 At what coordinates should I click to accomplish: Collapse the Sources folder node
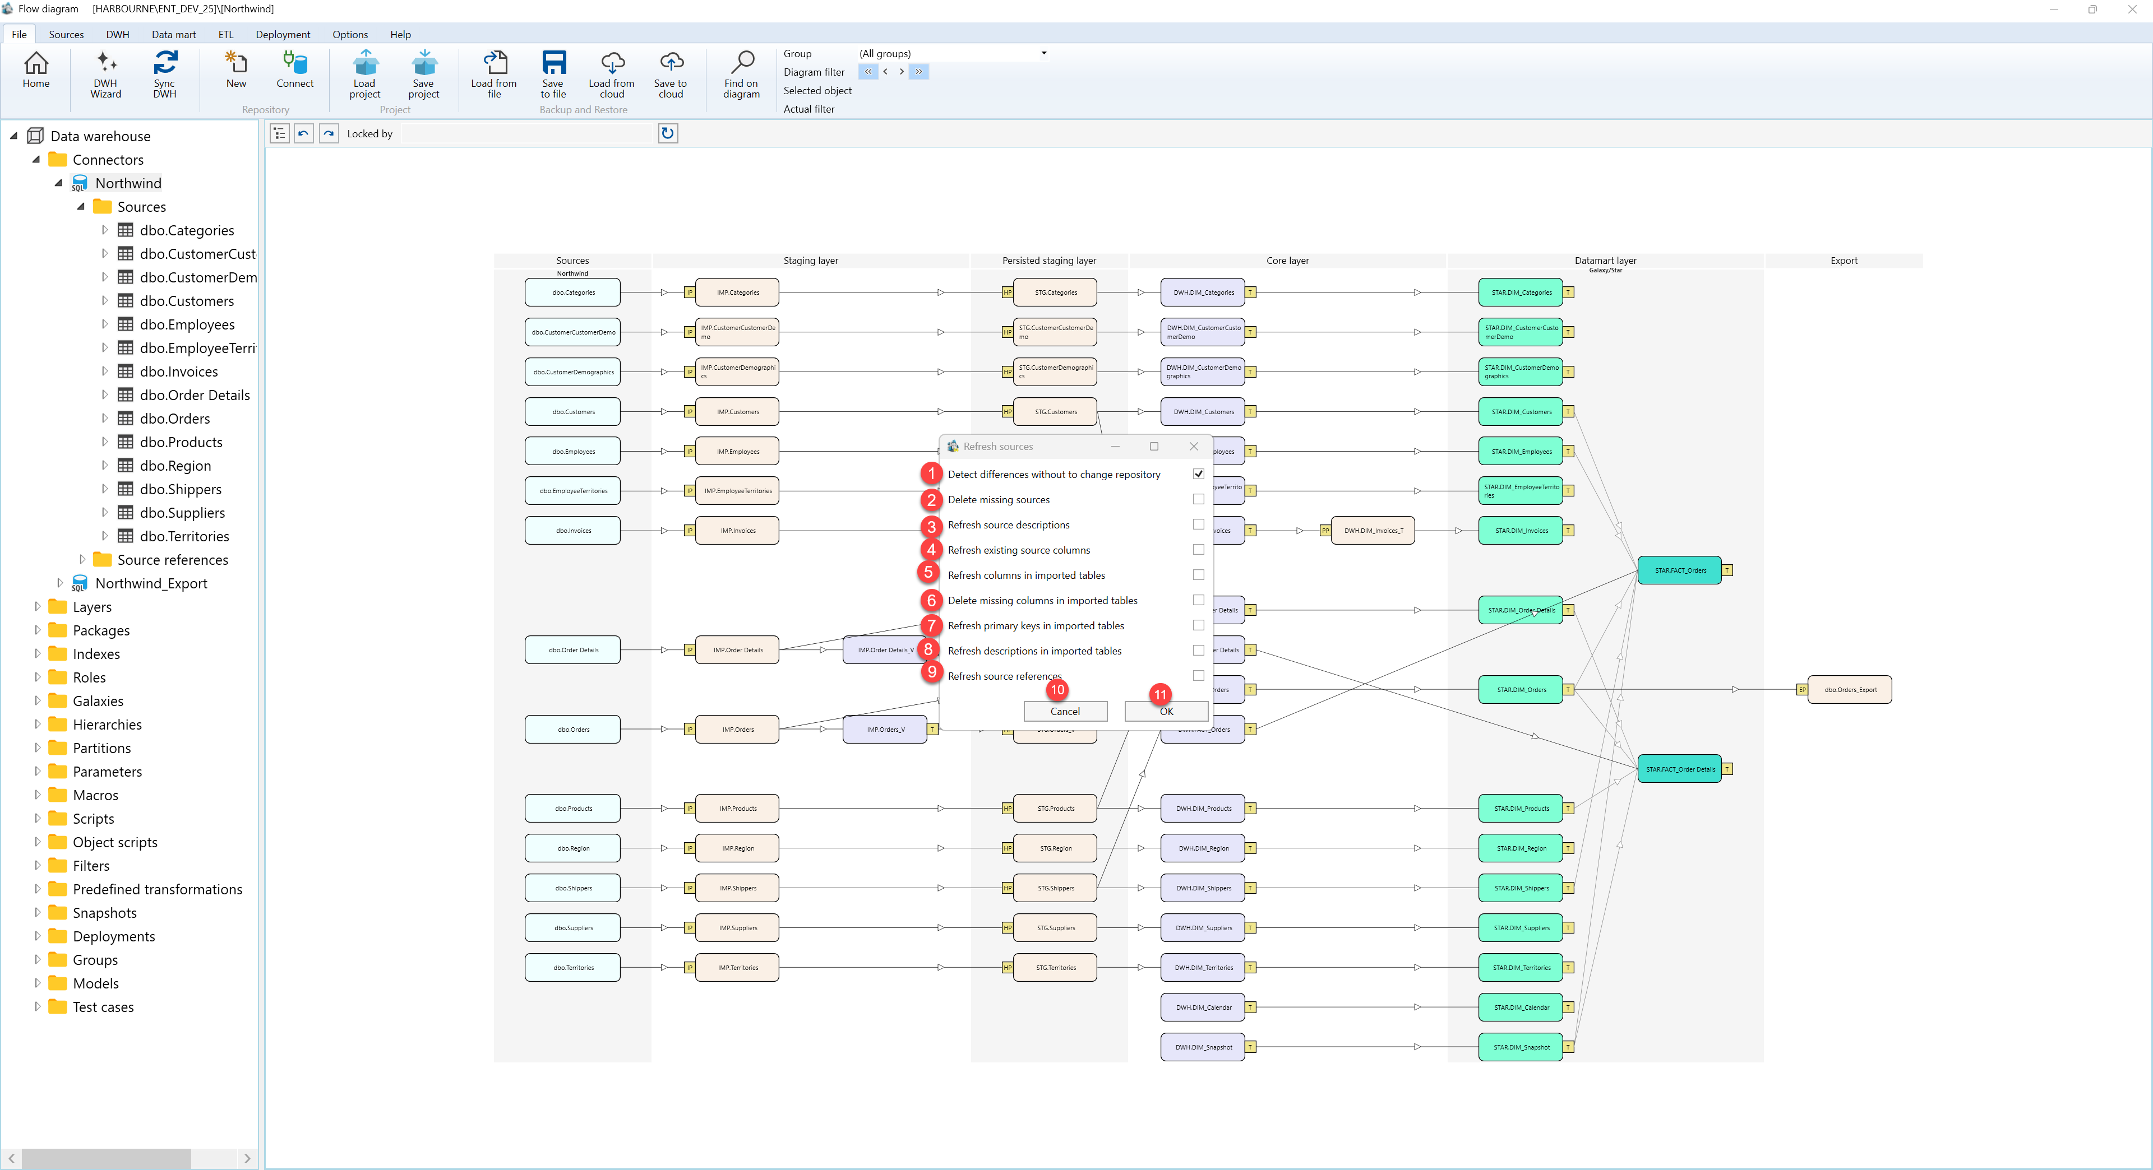pyautogui.click(x=81, y=206)
